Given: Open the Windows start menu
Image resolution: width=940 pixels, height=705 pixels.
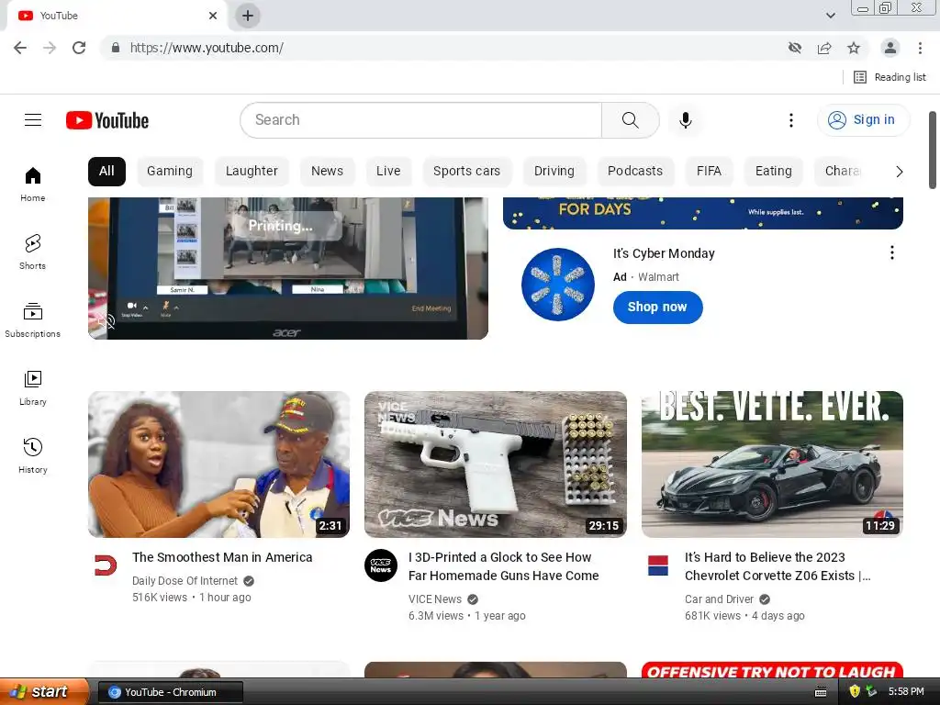Looking at the screenshot, I should [x=44, y=691].
